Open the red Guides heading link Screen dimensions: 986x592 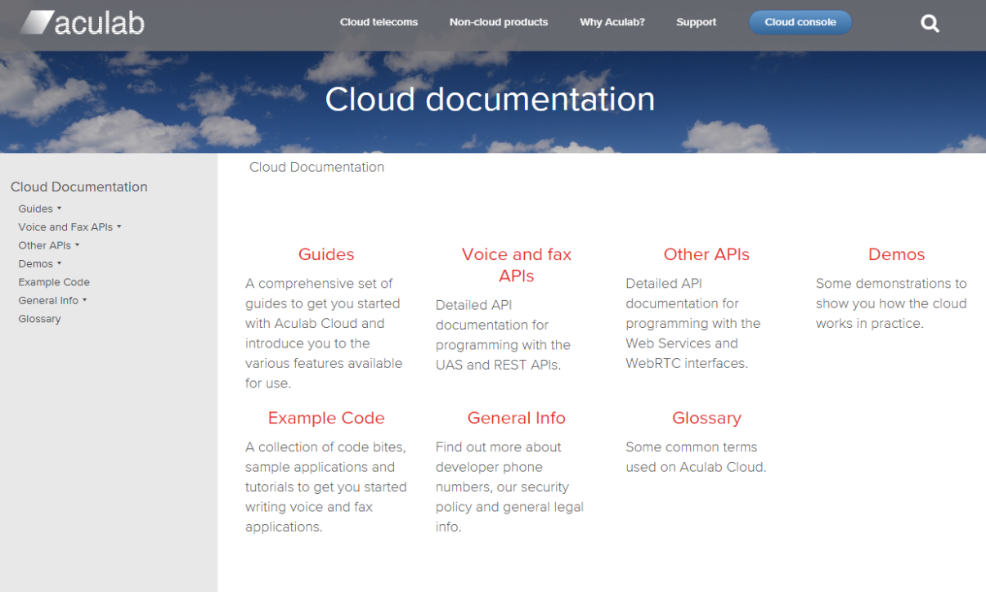pos(326,254)
